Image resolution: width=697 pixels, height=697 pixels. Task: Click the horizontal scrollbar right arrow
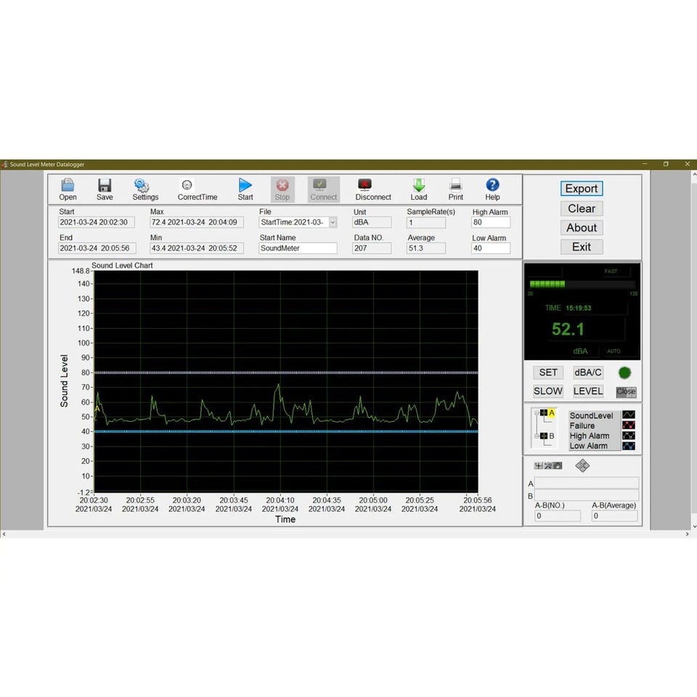[x=688, y=534]
